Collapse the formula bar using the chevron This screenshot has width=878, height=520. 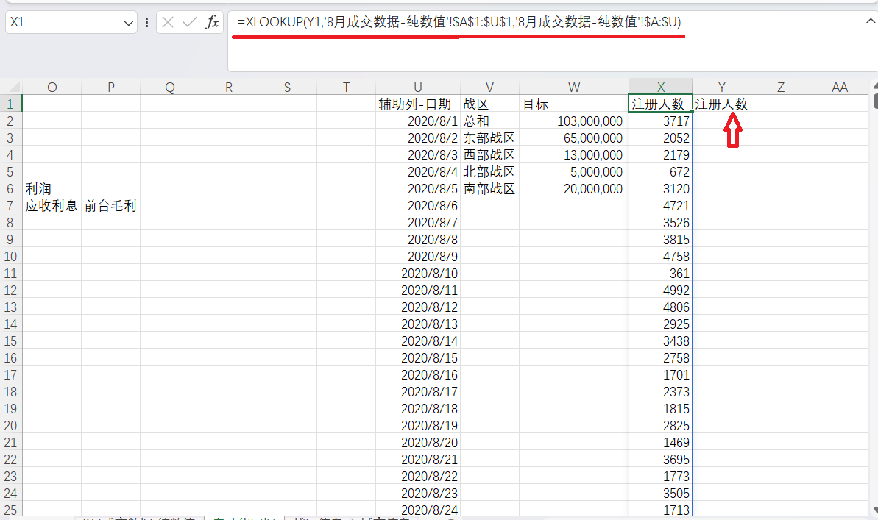coord(870,21)
